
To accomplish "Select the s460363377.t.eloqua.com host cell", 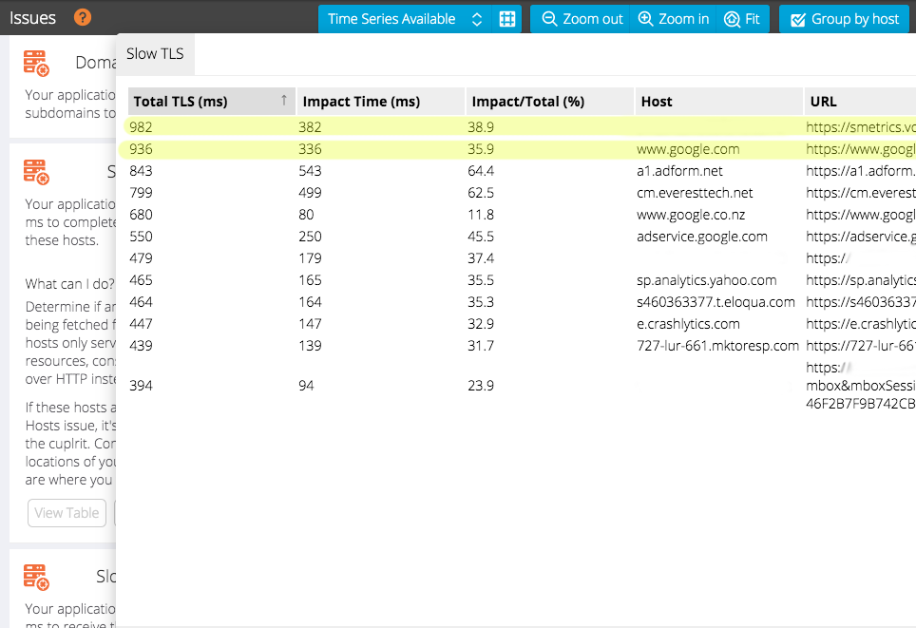I will coord(716,302).
